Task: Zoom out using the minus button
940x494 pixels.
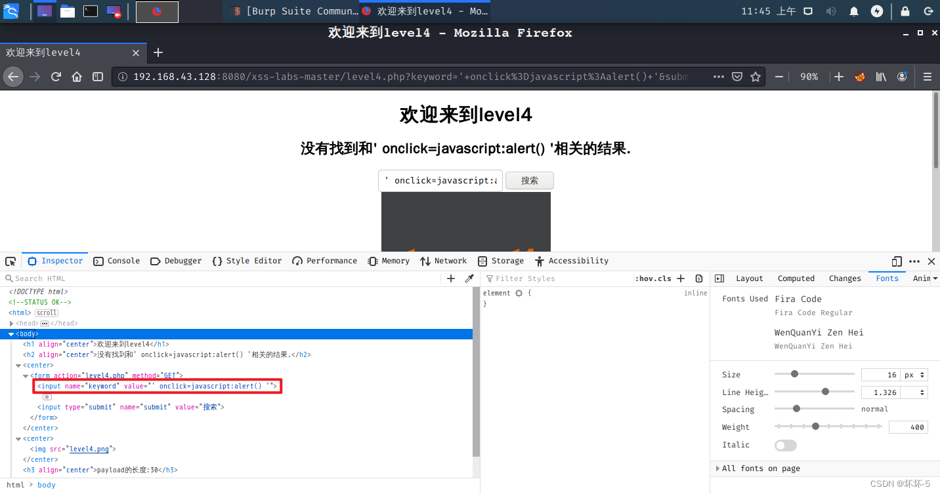Action: point(779,77)
